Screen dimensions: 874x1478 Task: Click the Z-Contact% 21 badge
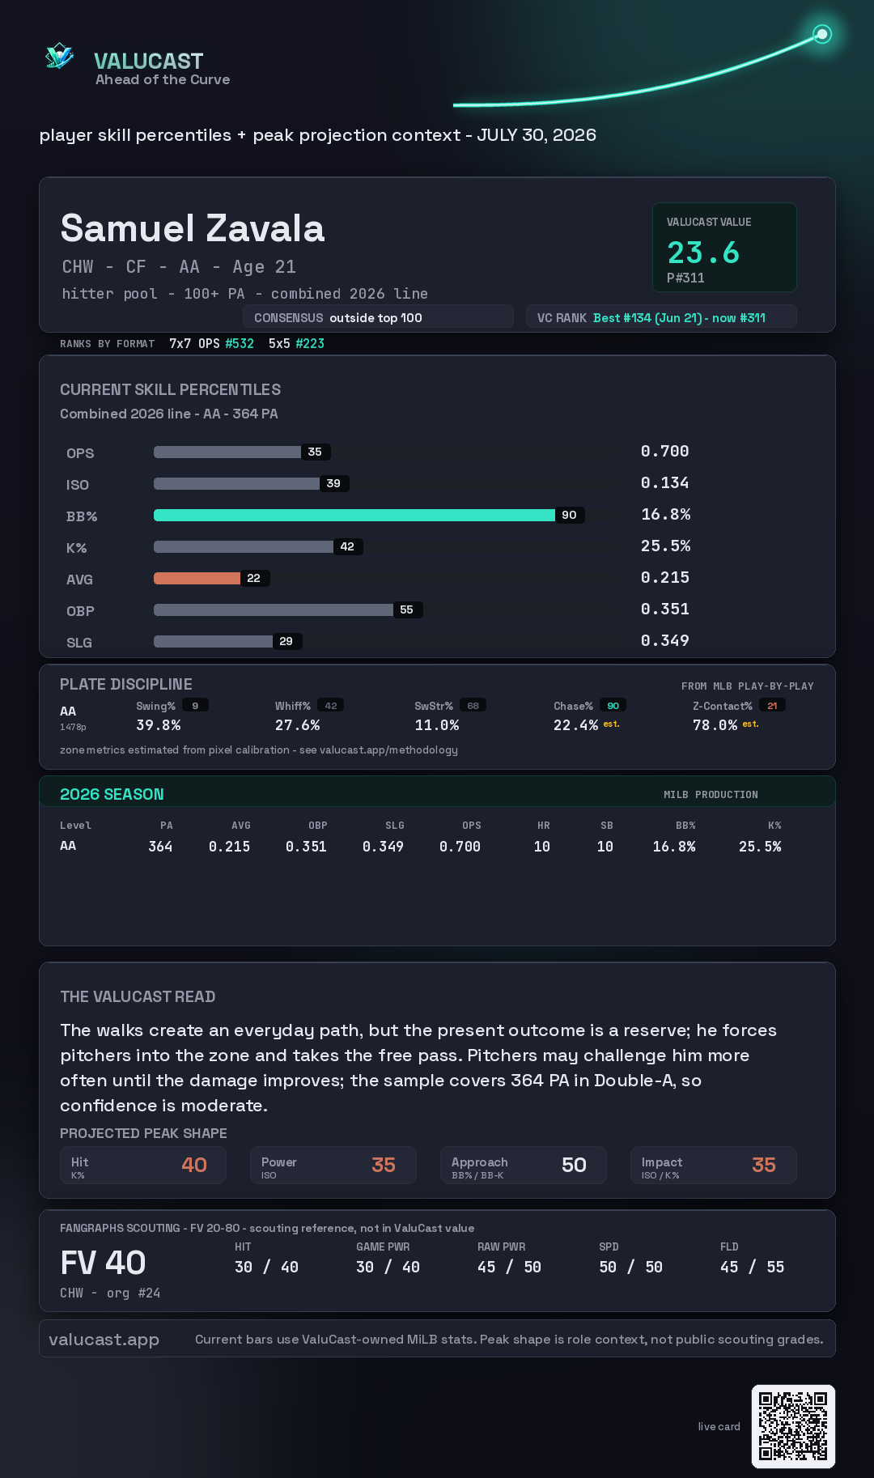point(772,706)
